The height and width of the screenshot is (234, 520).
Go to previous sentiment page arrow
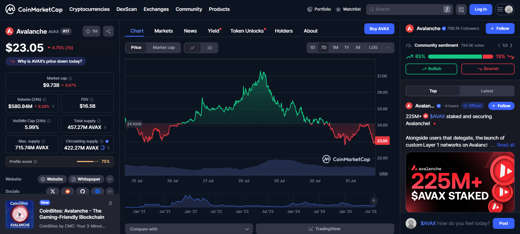499,45
